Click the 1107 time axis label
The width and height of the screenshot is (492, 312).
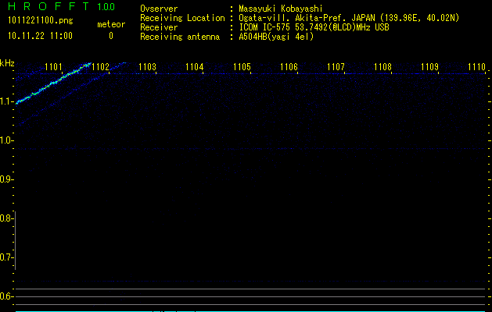point(336,66)
